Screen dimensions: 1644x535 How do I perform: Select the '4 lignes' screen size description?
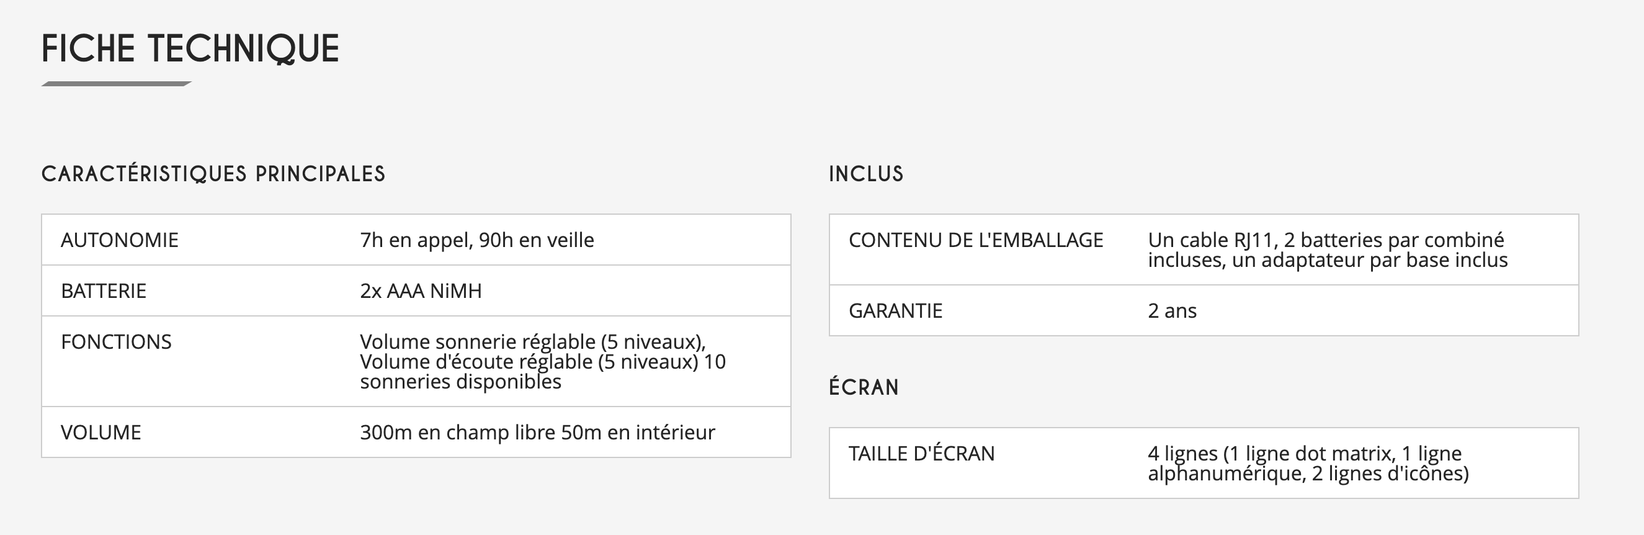point(1308,463)
